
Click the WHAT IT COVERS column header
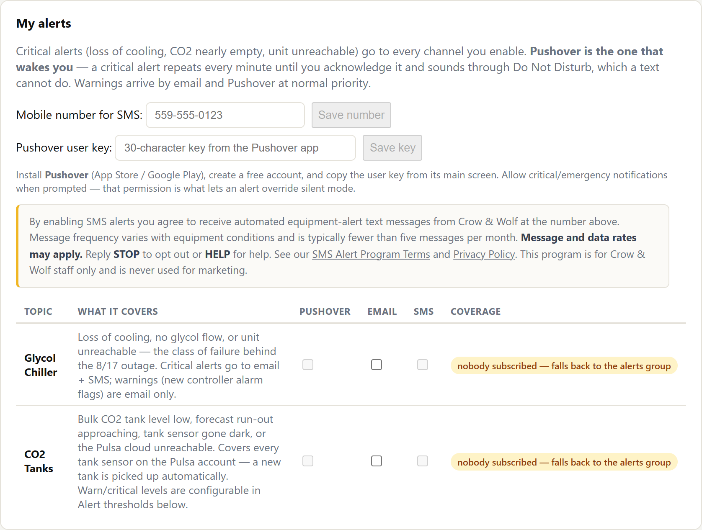coord(118,311)
